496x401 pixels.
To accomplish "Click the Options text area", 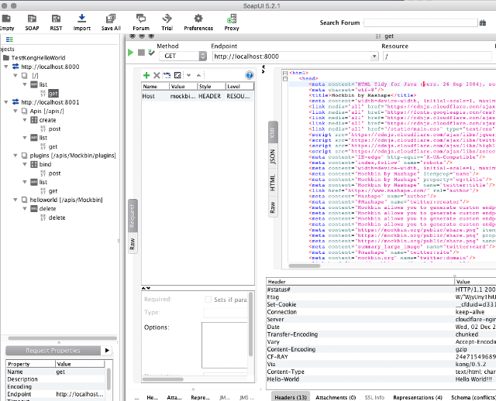I will [x=224, y=345].
